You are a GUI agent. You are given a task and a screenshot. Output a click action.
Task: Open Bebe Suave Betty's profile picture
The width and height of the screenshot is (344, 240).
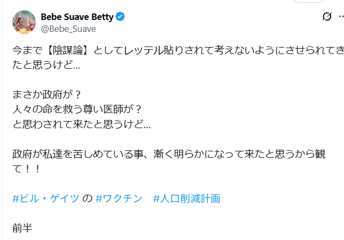[23, 22]
